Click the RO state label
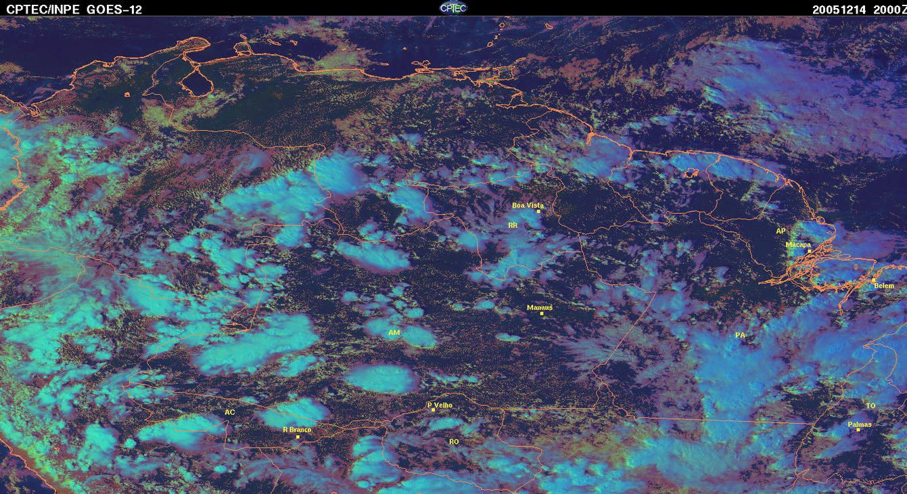Viewport: 907px width, 494px height. coord(454,441)
